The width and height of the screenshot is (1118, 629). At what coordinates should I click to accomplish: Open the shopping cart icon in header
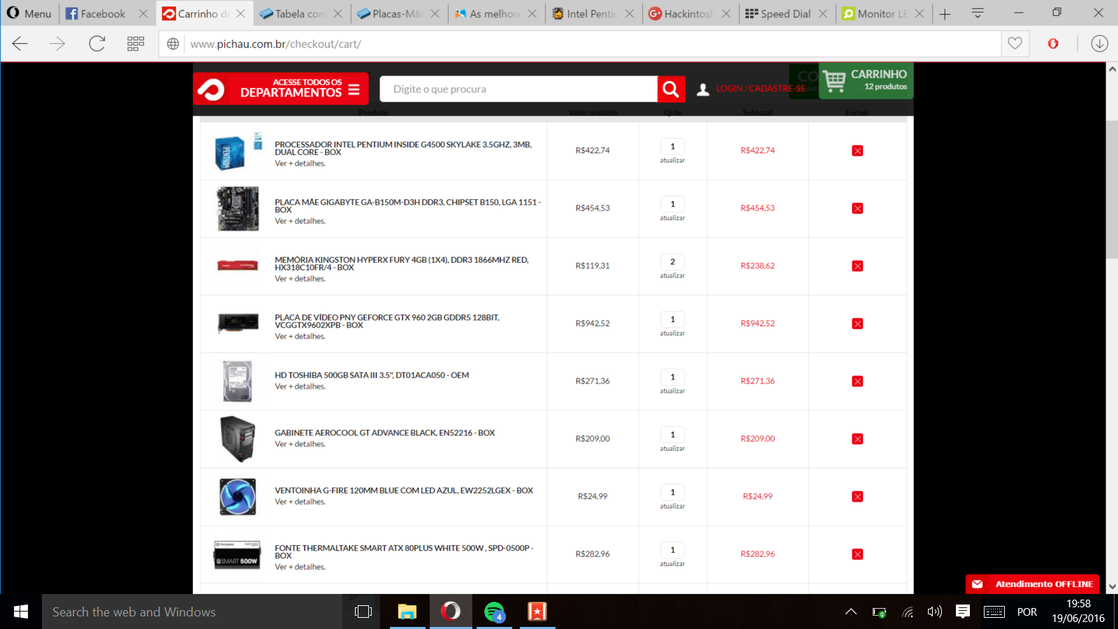834,81
